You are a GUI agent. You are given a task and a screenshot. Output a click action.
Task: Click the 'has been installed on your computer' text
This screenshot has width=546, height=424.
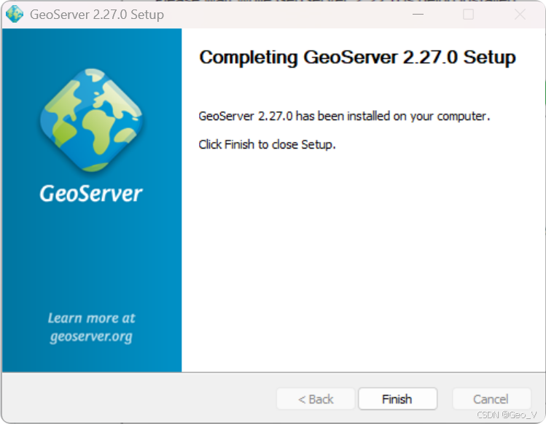(x=393, y=116)
